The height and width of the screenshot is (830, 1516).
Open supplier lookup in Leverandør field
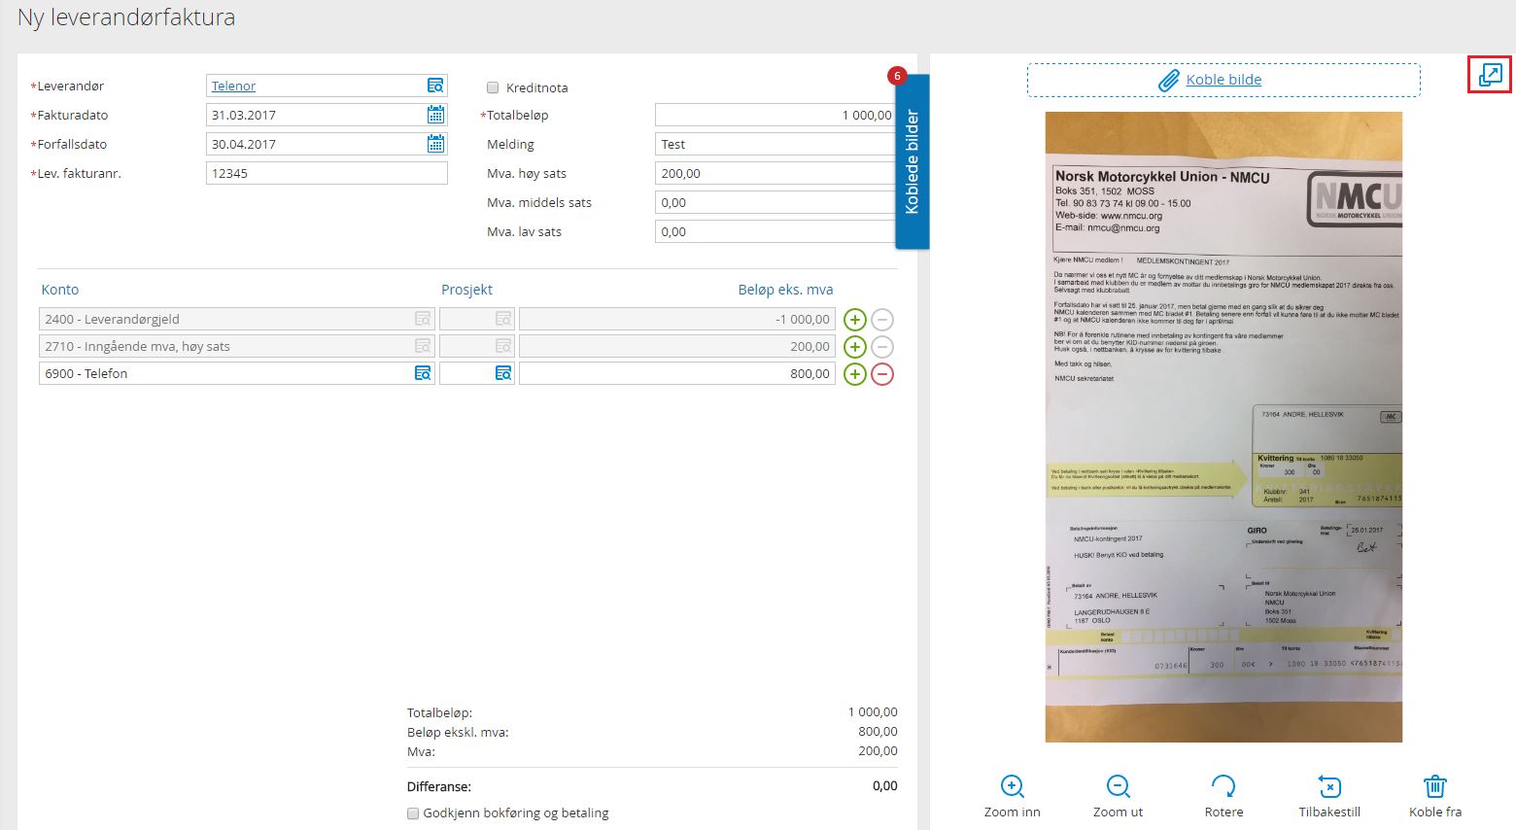435,86
